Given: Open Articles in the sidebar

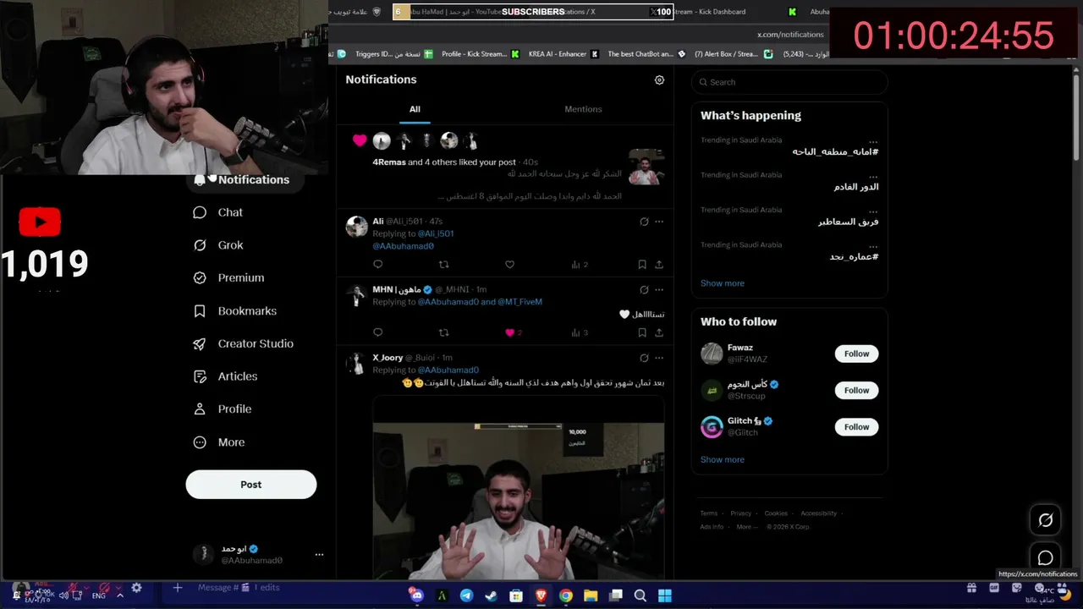Looking at the screenshot, I should 226,376.
